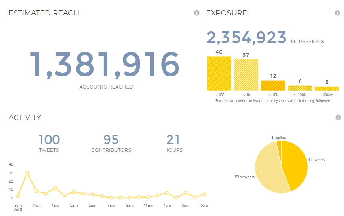Viewport: 344px width, 216px height.
Task: Click the 1am data point on chart
Action: pos(55,188)
